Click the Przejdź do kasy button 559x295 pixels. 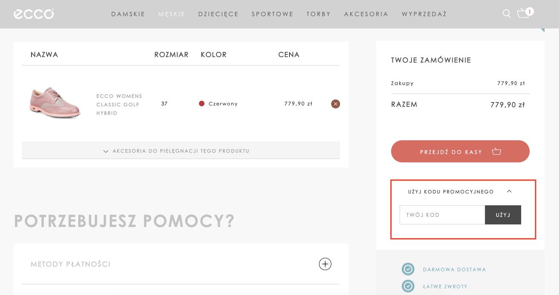pyautogui.click(x=460, y=151)
